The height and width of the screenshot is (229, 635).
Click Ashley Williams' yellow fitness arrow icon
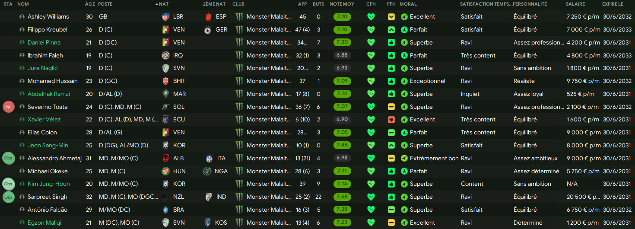pyautogui.click(x=391, y=17)
